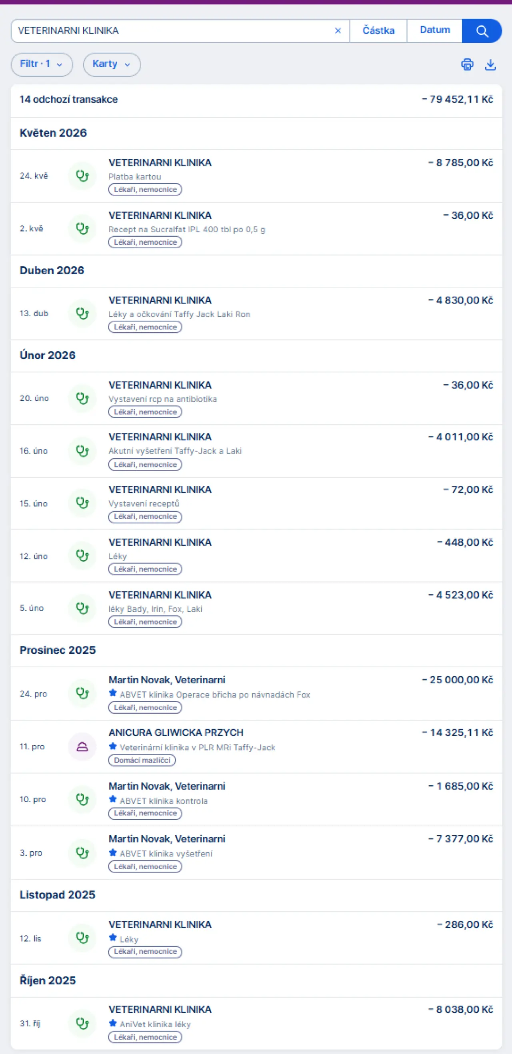The height and width of the screenshot is (1054, 512).
Task: Click Lékaři, nemocnice tag on 8 785,00 Kč transaction
Action: tap(145, 190)
